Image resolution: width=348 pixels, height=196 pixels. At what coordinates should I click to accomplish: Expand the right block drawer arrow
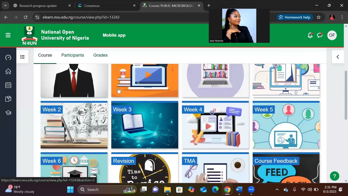tap(338, 57)
